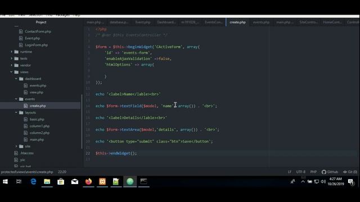Click the file path in status bar
The width and height of the screenshot is (360, 202).
[x=27, y=172]
